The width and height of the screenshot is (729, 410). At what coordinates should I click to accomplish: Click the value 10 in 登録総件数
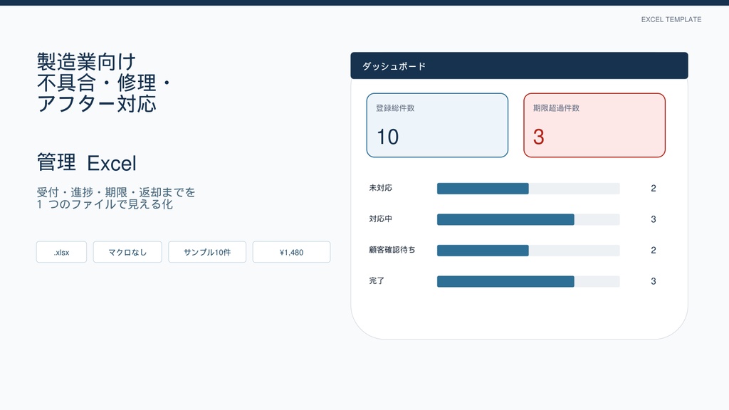click(x=387, y=137)
